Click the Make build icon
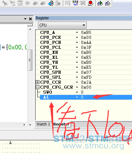 click(x=75, y=3)
